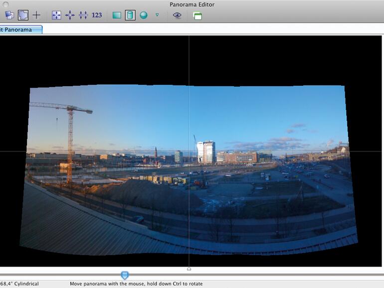Select the edit whole panorama mode icon

23,15
